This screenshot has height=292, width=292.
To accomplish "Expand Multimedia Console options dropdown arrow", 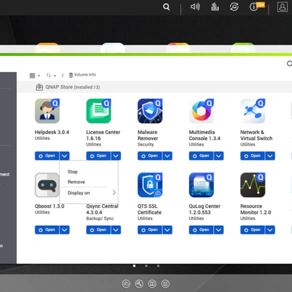I will (219, 156).
